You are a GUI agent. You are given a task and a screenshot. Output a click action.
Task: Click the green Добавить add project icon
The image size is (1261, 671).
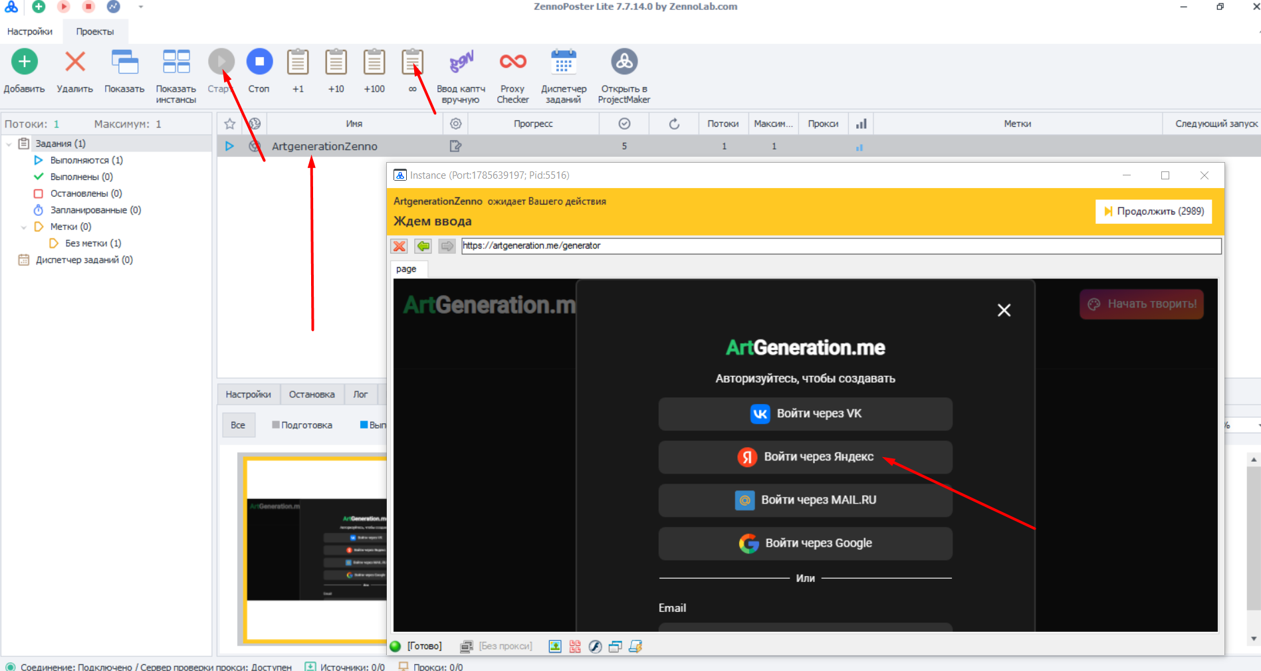pyautogui.click(x=25, y=62)
